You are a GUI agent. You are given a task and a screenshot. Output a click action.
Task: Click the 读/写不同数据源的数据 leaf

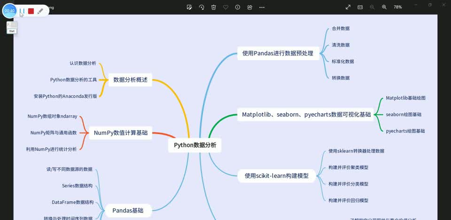70,169
